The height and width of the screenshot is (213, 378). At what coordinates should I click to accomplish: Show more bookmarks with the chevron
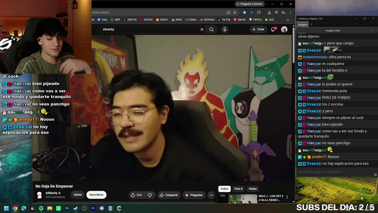[288, 20]
